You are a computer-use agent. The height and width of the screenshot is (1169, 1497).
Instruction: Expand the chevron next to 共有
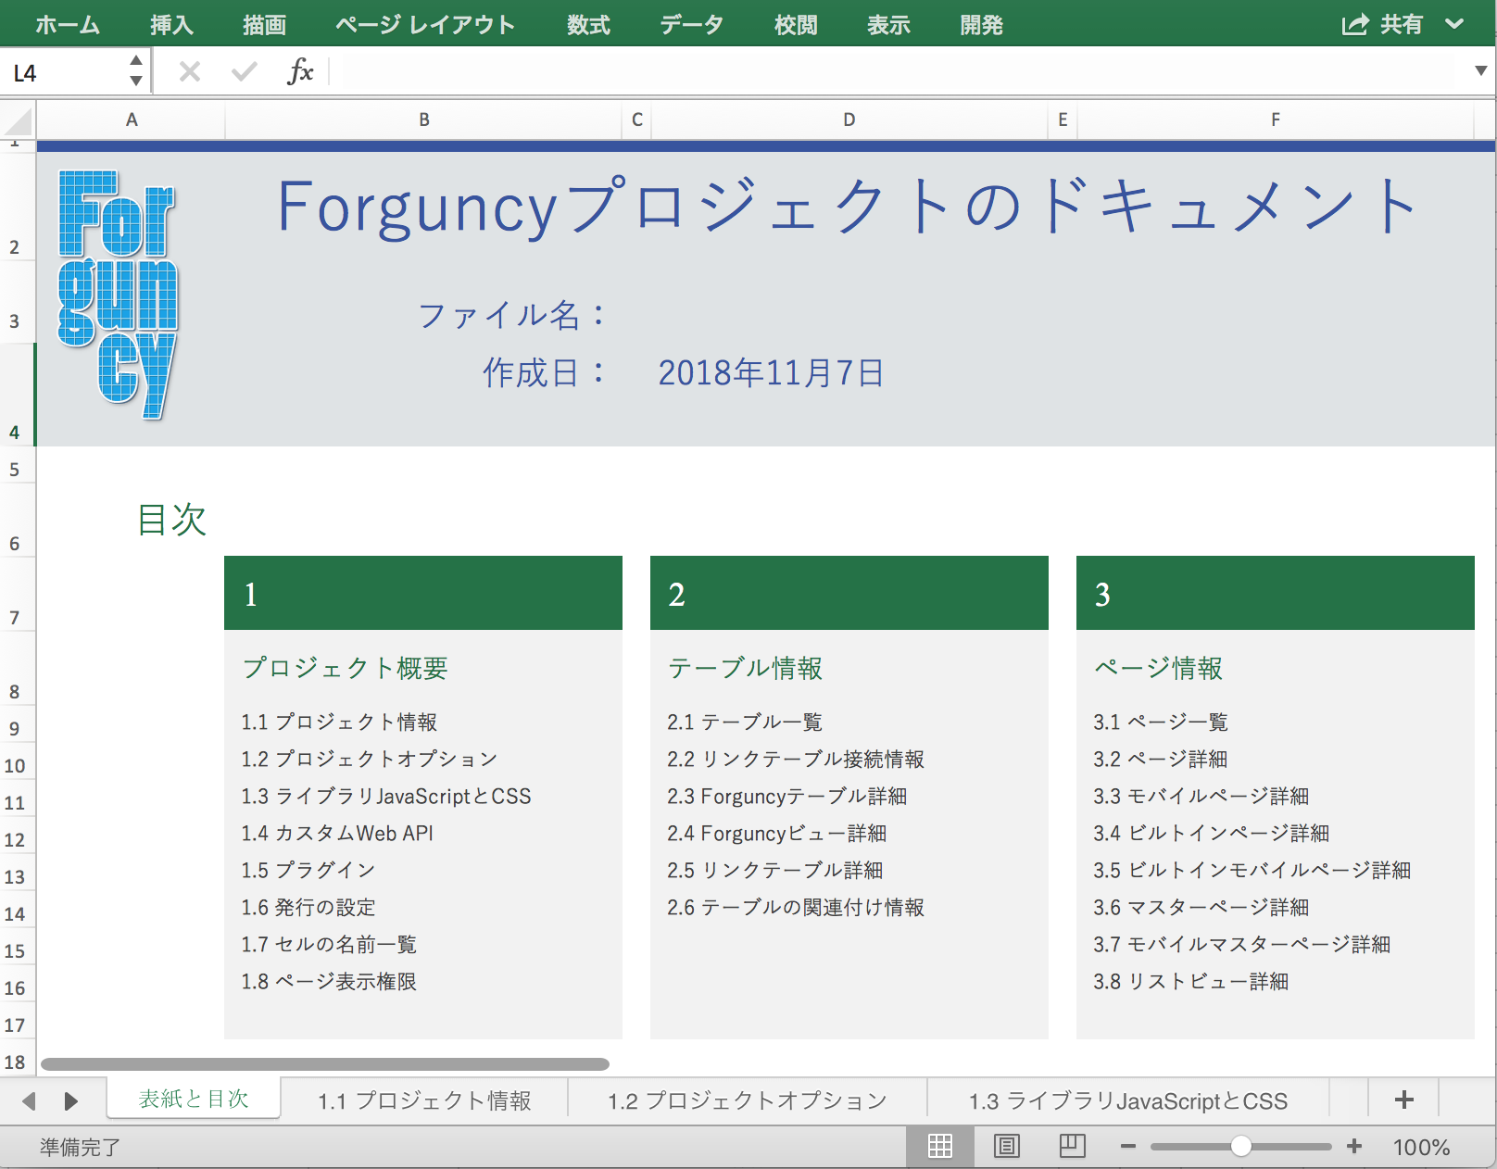click(1454, 25)
